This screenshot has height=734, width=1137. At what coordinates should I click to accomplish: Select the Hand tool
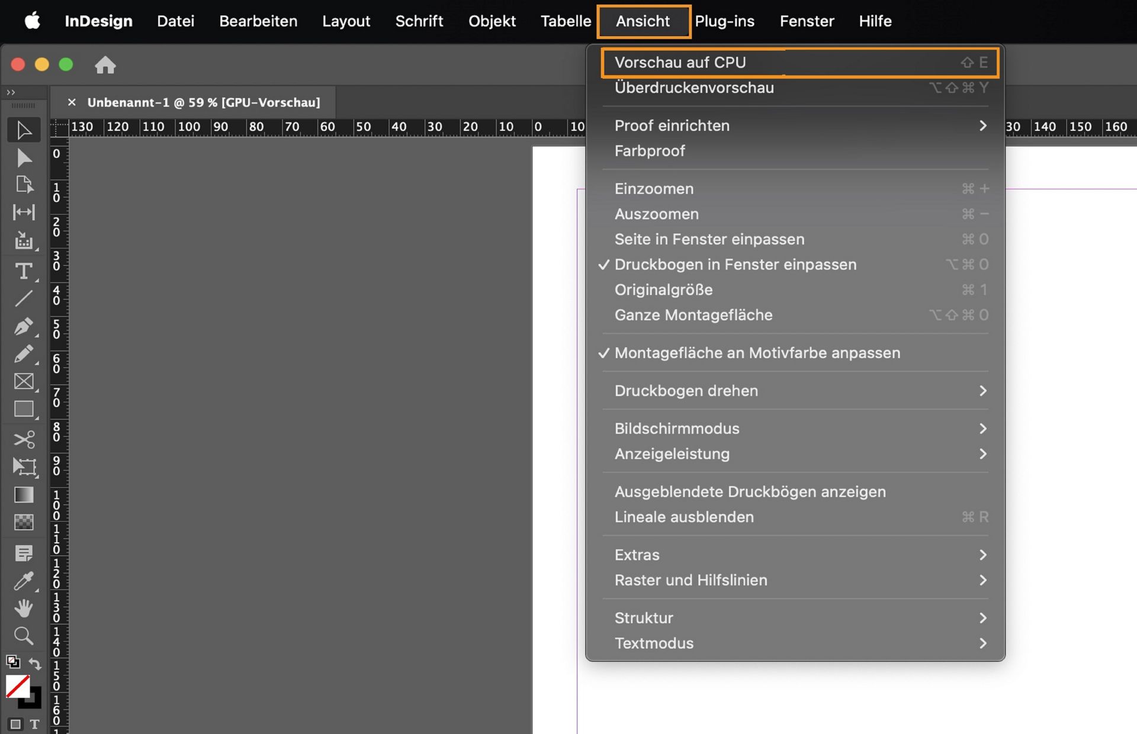pos(24,608)
